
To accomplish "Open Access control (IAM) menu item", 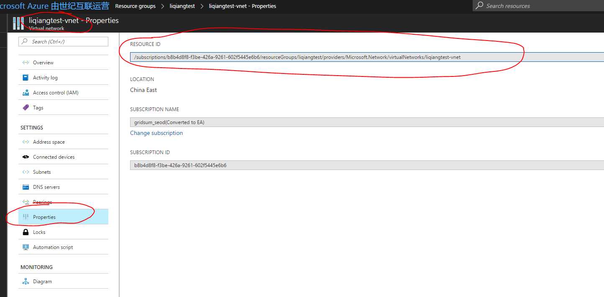I will (63, 92).
